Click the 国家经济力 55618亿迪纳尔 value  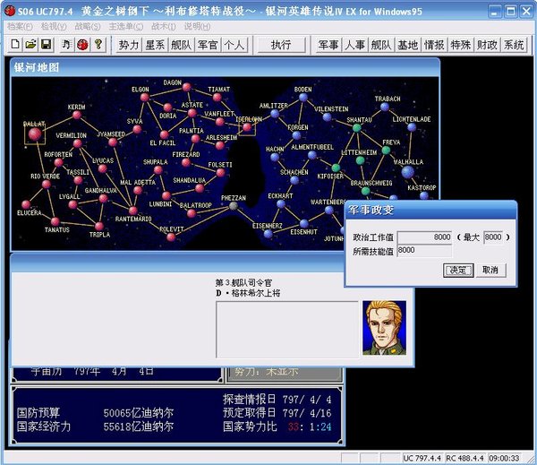pyautogui.click(x=139, y=426)
